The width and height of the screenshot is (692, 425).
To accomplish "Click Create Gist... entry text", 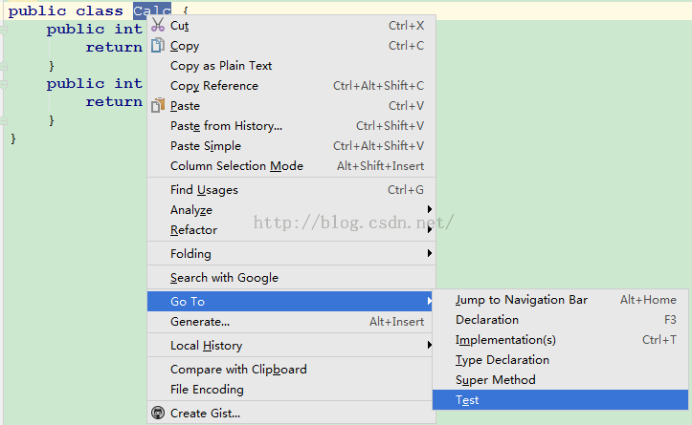I will point(205,414).
